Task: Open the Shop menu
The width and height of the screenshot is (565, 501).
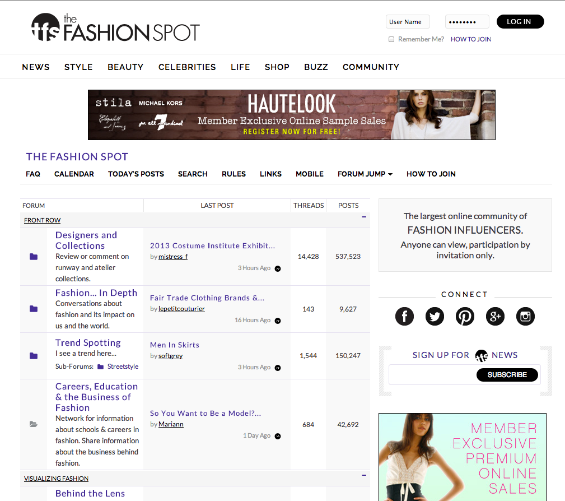Action: click(x=277, y=67)
